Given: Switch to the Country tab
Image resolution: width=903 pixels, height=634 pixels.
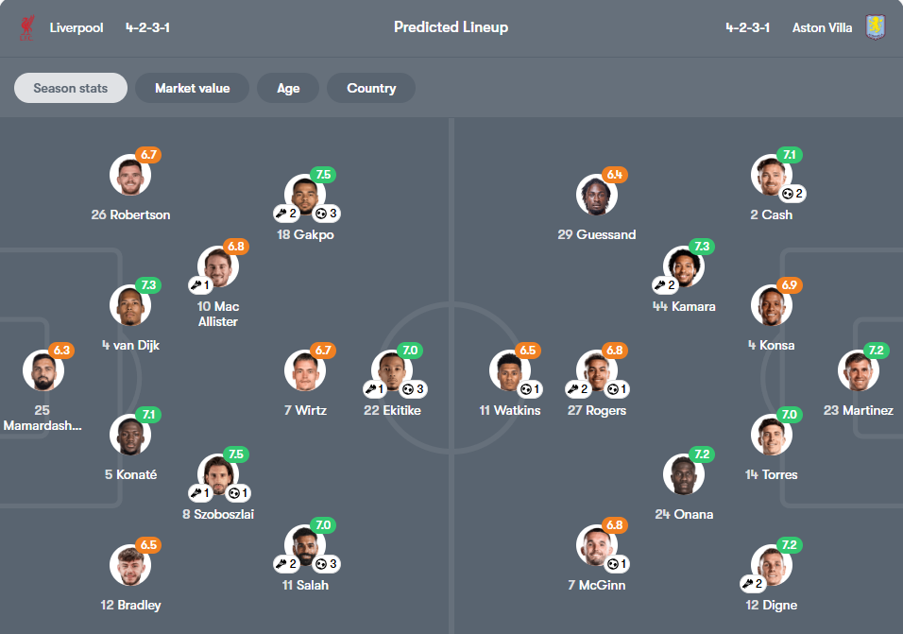Looking at the screenshot, I should tap(371, 88).
